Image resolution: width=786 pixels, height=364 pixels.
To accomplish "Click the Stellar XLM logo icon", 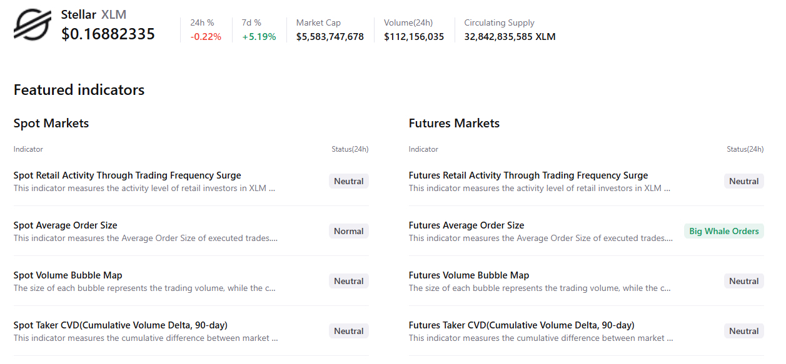I will [x=33, y=25].
